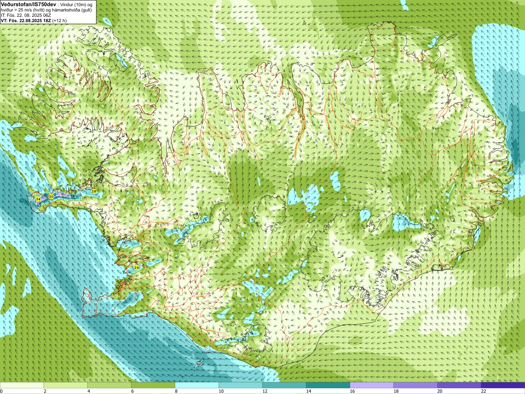The width and height of the screenshot is (525, 394).
Task: Click the legend scale number 8
Action: tap(176, 391)
